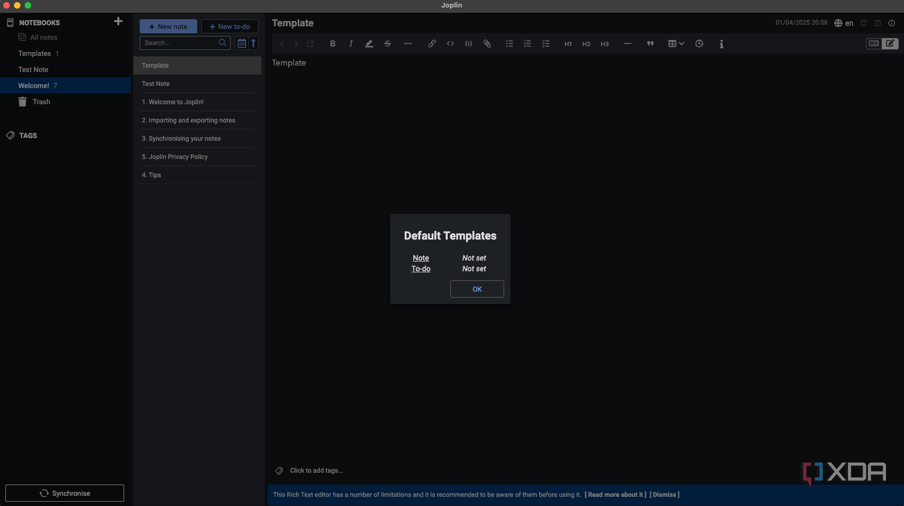Switch to Rich Text editor toggle
Image resolution: width=904 pixels, height=506 pixels.
(x=890, y=44)
